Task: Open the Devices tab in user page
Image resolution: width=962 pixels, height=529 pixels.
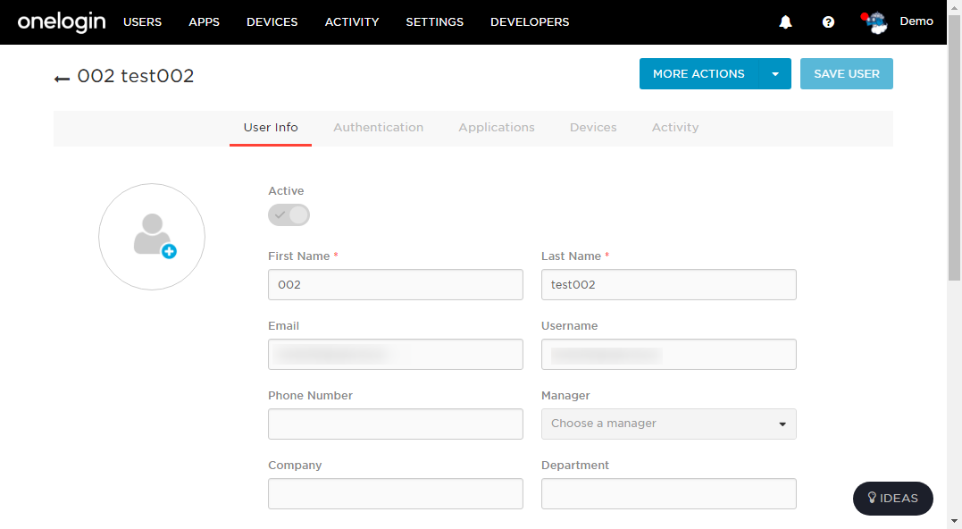Action: (593, 128)
